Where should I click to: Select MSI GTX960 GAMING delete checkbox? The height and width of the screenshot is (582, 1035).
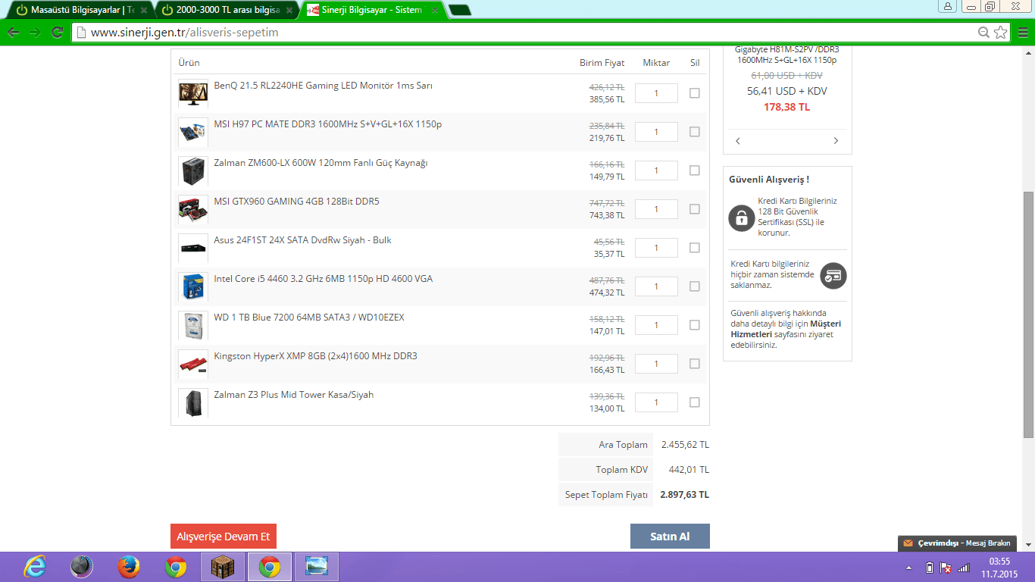(x=695, y=209)
